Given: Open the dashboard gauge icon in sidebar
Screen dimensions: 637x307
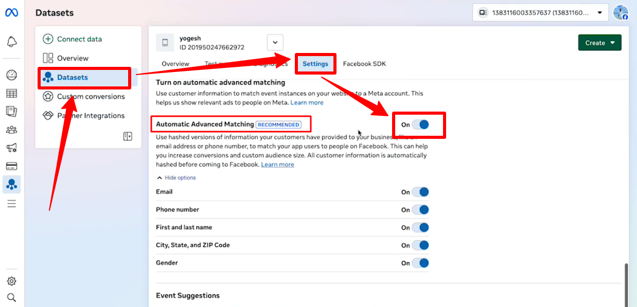Looking at the screenshot, I should pyautogui.click(x=11, y=75).
